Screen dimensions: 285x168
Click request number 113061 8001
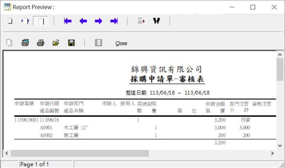[26, 120]
